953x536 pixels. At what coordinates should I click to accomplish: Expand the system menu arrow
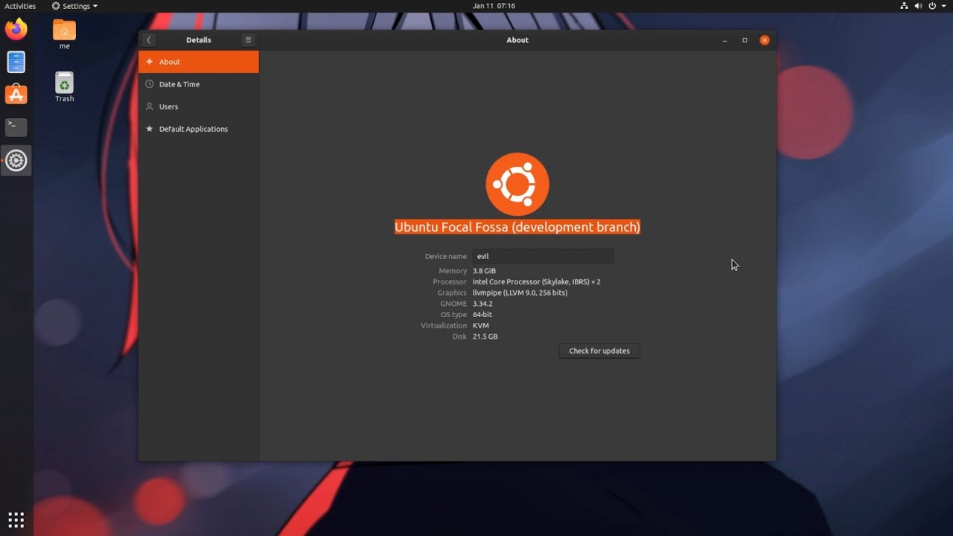(x=943, y=6)
